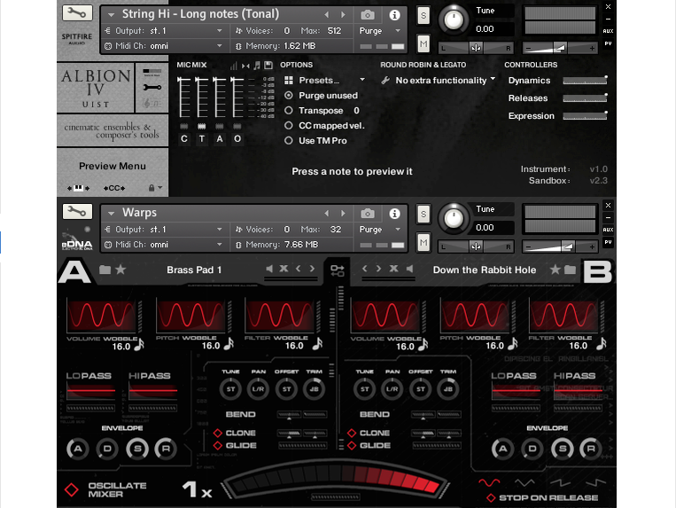Viewport: 676px width, 508px height.
Task: Open the sound B folder browser
Action: tap(570, 270)
